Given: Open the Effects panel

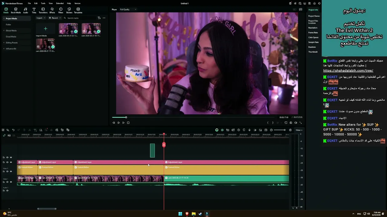Looking at the screenshot, I should (52, 11).
